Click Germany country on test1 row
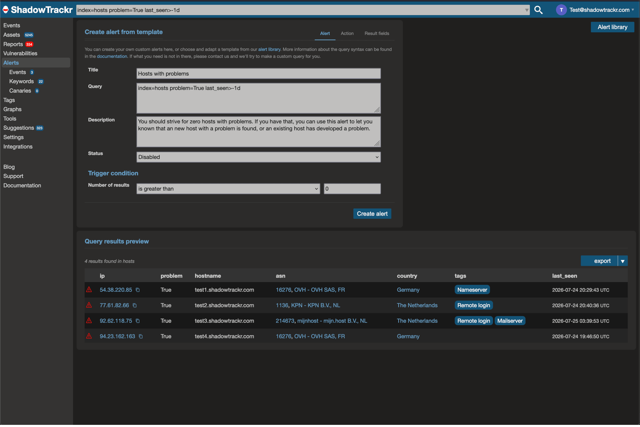640x427 pixels. pos(408,290)
